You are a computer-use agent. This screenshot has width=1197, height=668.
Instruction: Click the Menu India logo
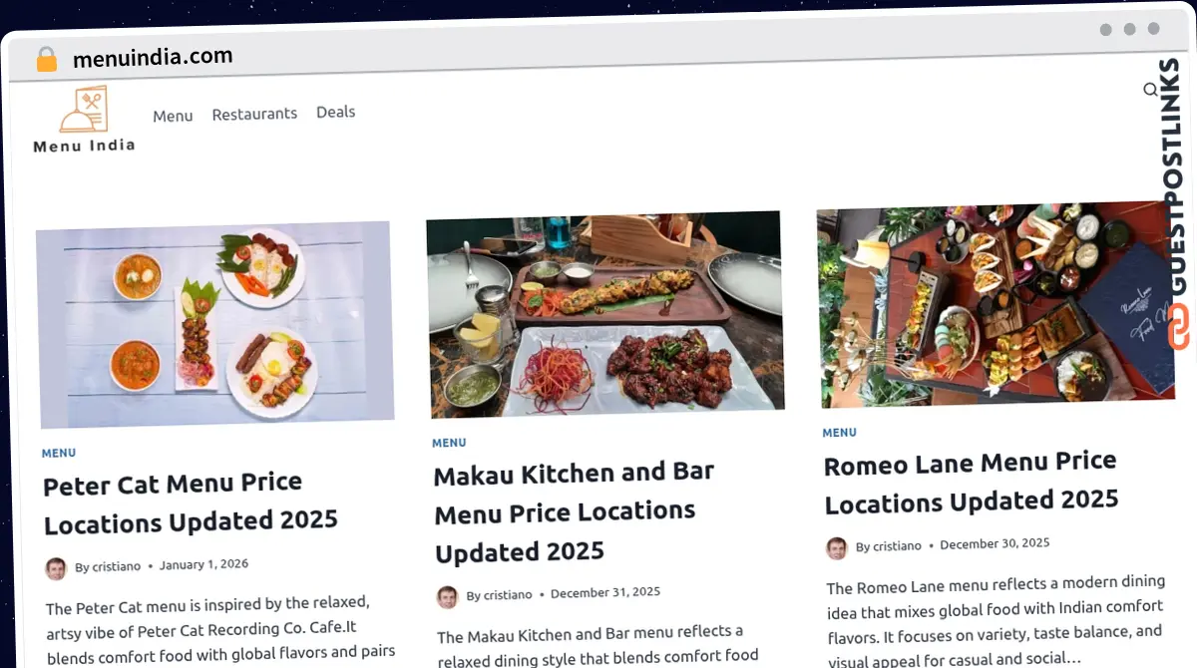click(x=84, y=120)
